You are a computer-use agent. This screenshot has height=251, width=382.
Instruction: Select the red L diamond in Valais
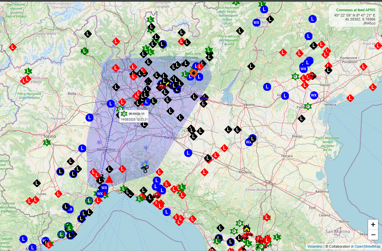(13, 47)
